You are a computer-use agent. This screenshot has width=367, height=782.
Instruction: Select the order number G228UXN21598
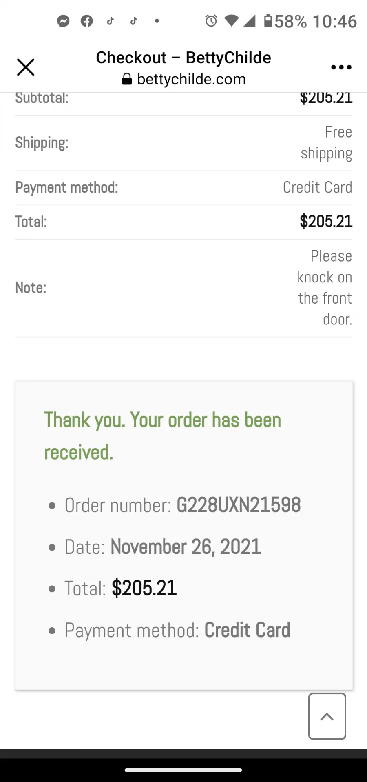tap(239, 505)
